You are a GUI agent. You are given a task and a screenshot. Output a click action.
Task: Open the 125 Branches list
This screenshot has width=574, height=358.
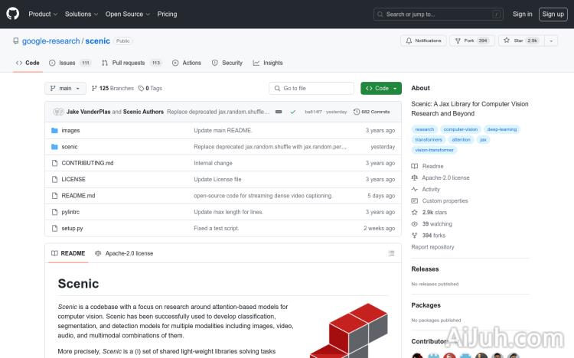coord(113,89)
